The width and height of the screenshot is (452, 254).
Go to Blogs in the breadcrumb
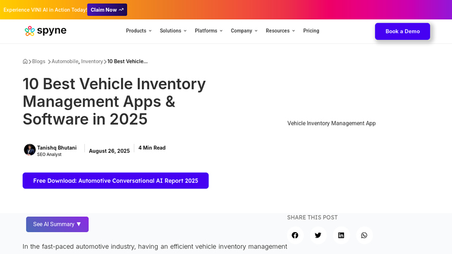(x=38, y=62)
